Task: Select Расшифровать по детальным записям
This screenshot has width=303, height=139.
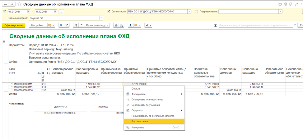Action: pyautogui.click(x=154, y=116)
